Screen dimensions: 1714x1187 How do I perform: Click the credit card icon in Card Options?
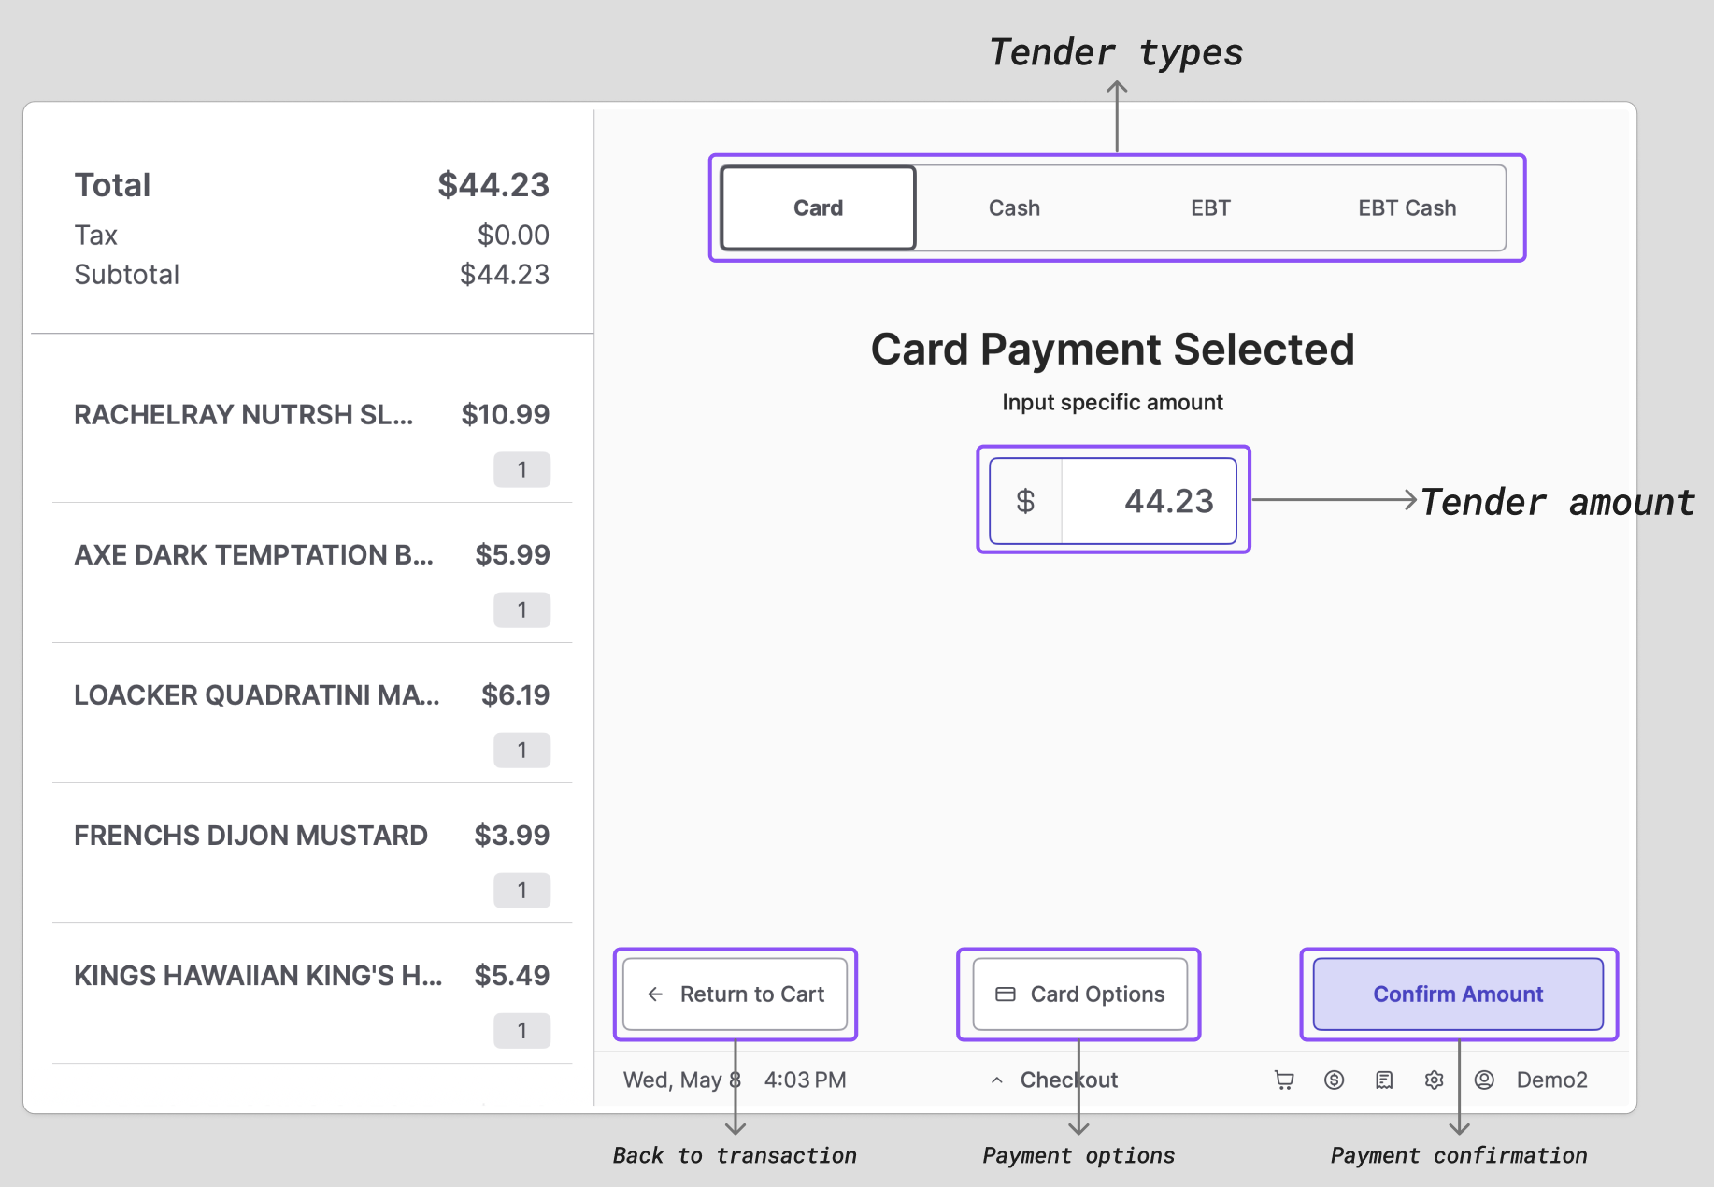pos(1006,994)
